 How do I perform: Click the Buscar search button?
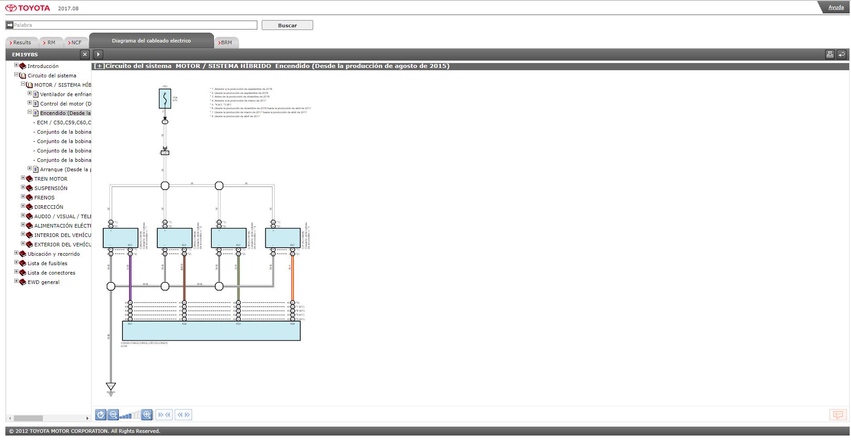click(287, 25)
